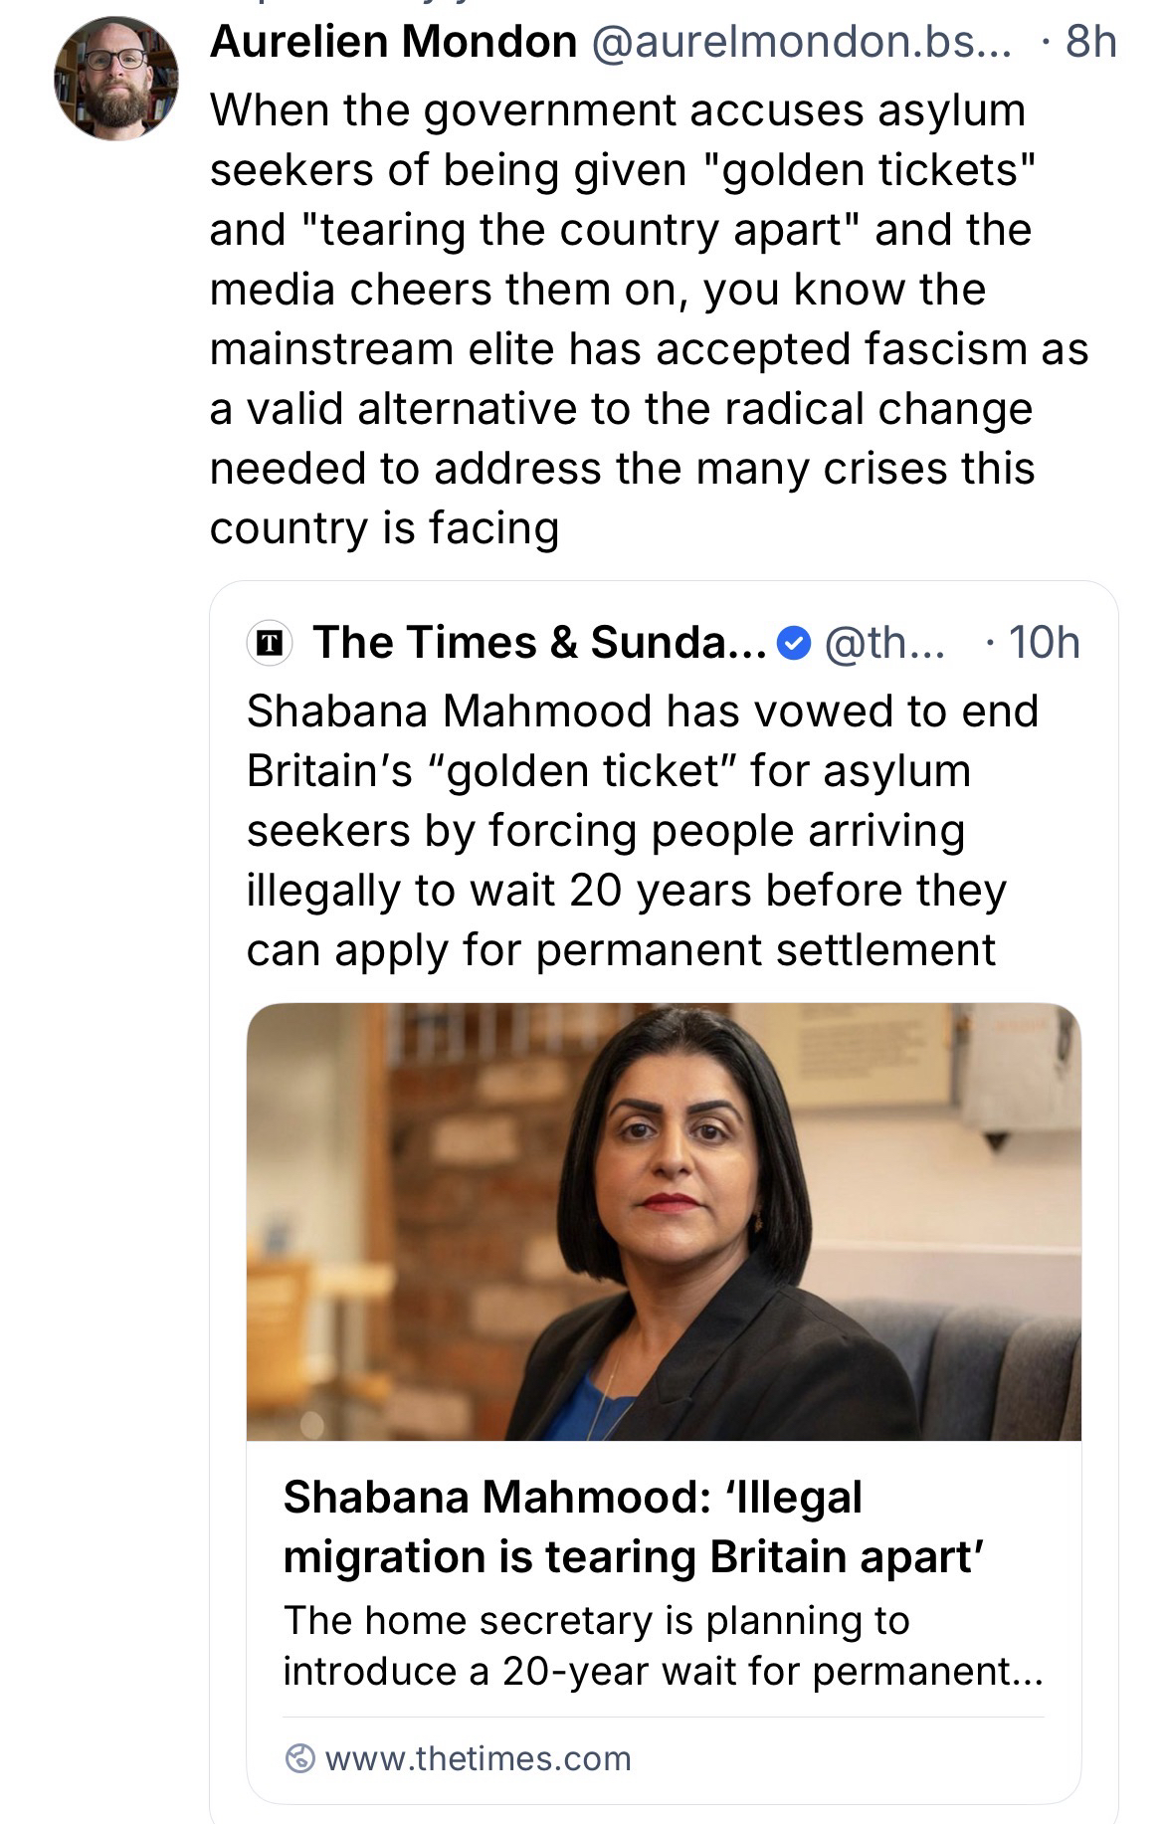Click the 8h post timestamp

tap(1090, 42)
